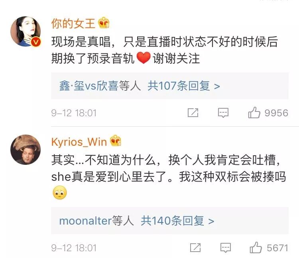Viewport: 299px width, 258px height.
Task: Tap the crown membership badge beside 你的女王
Action: pos(104,23)
